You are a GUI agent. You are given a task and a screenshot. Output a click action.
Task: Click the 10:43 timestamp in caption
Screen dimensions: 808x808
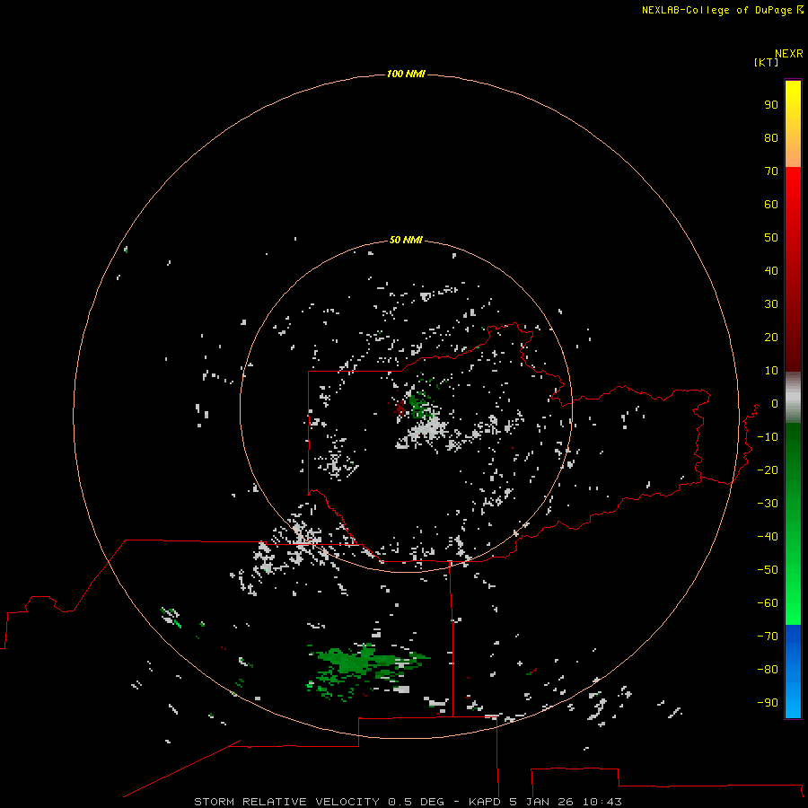tap(602, 802)
